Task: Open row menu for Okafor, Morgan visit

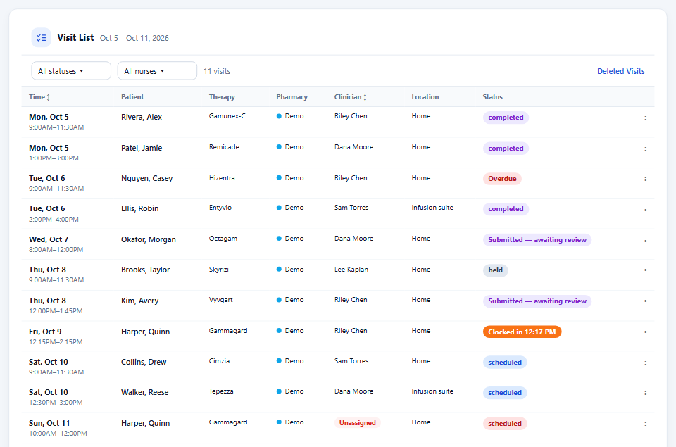Action: (646, 241)
